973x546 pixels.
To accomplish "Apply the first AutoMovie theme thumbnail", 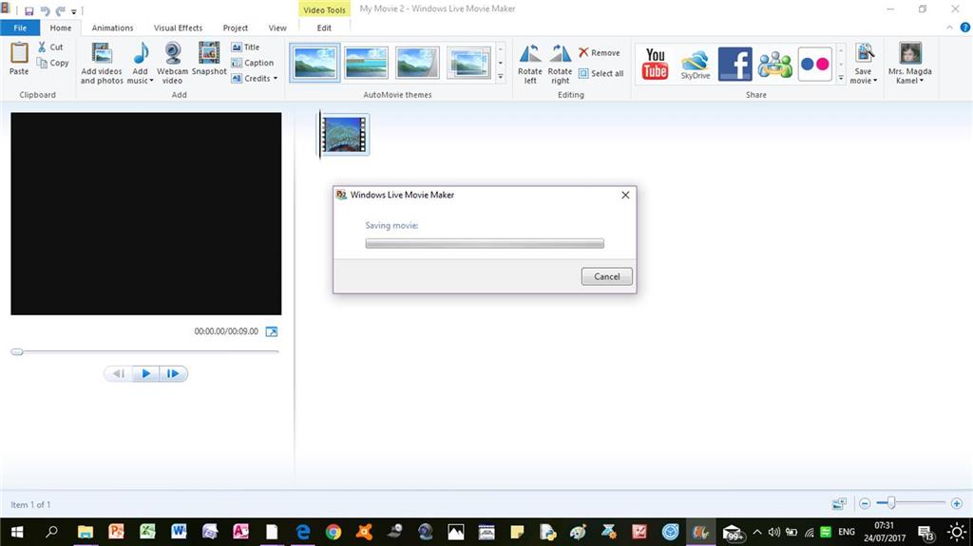I will pyautogui.click(x=315, y=63).
